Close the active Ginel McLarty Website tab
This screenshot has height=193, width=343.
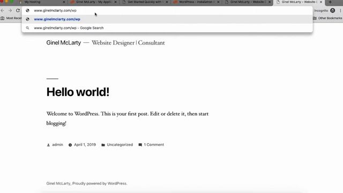321,2
